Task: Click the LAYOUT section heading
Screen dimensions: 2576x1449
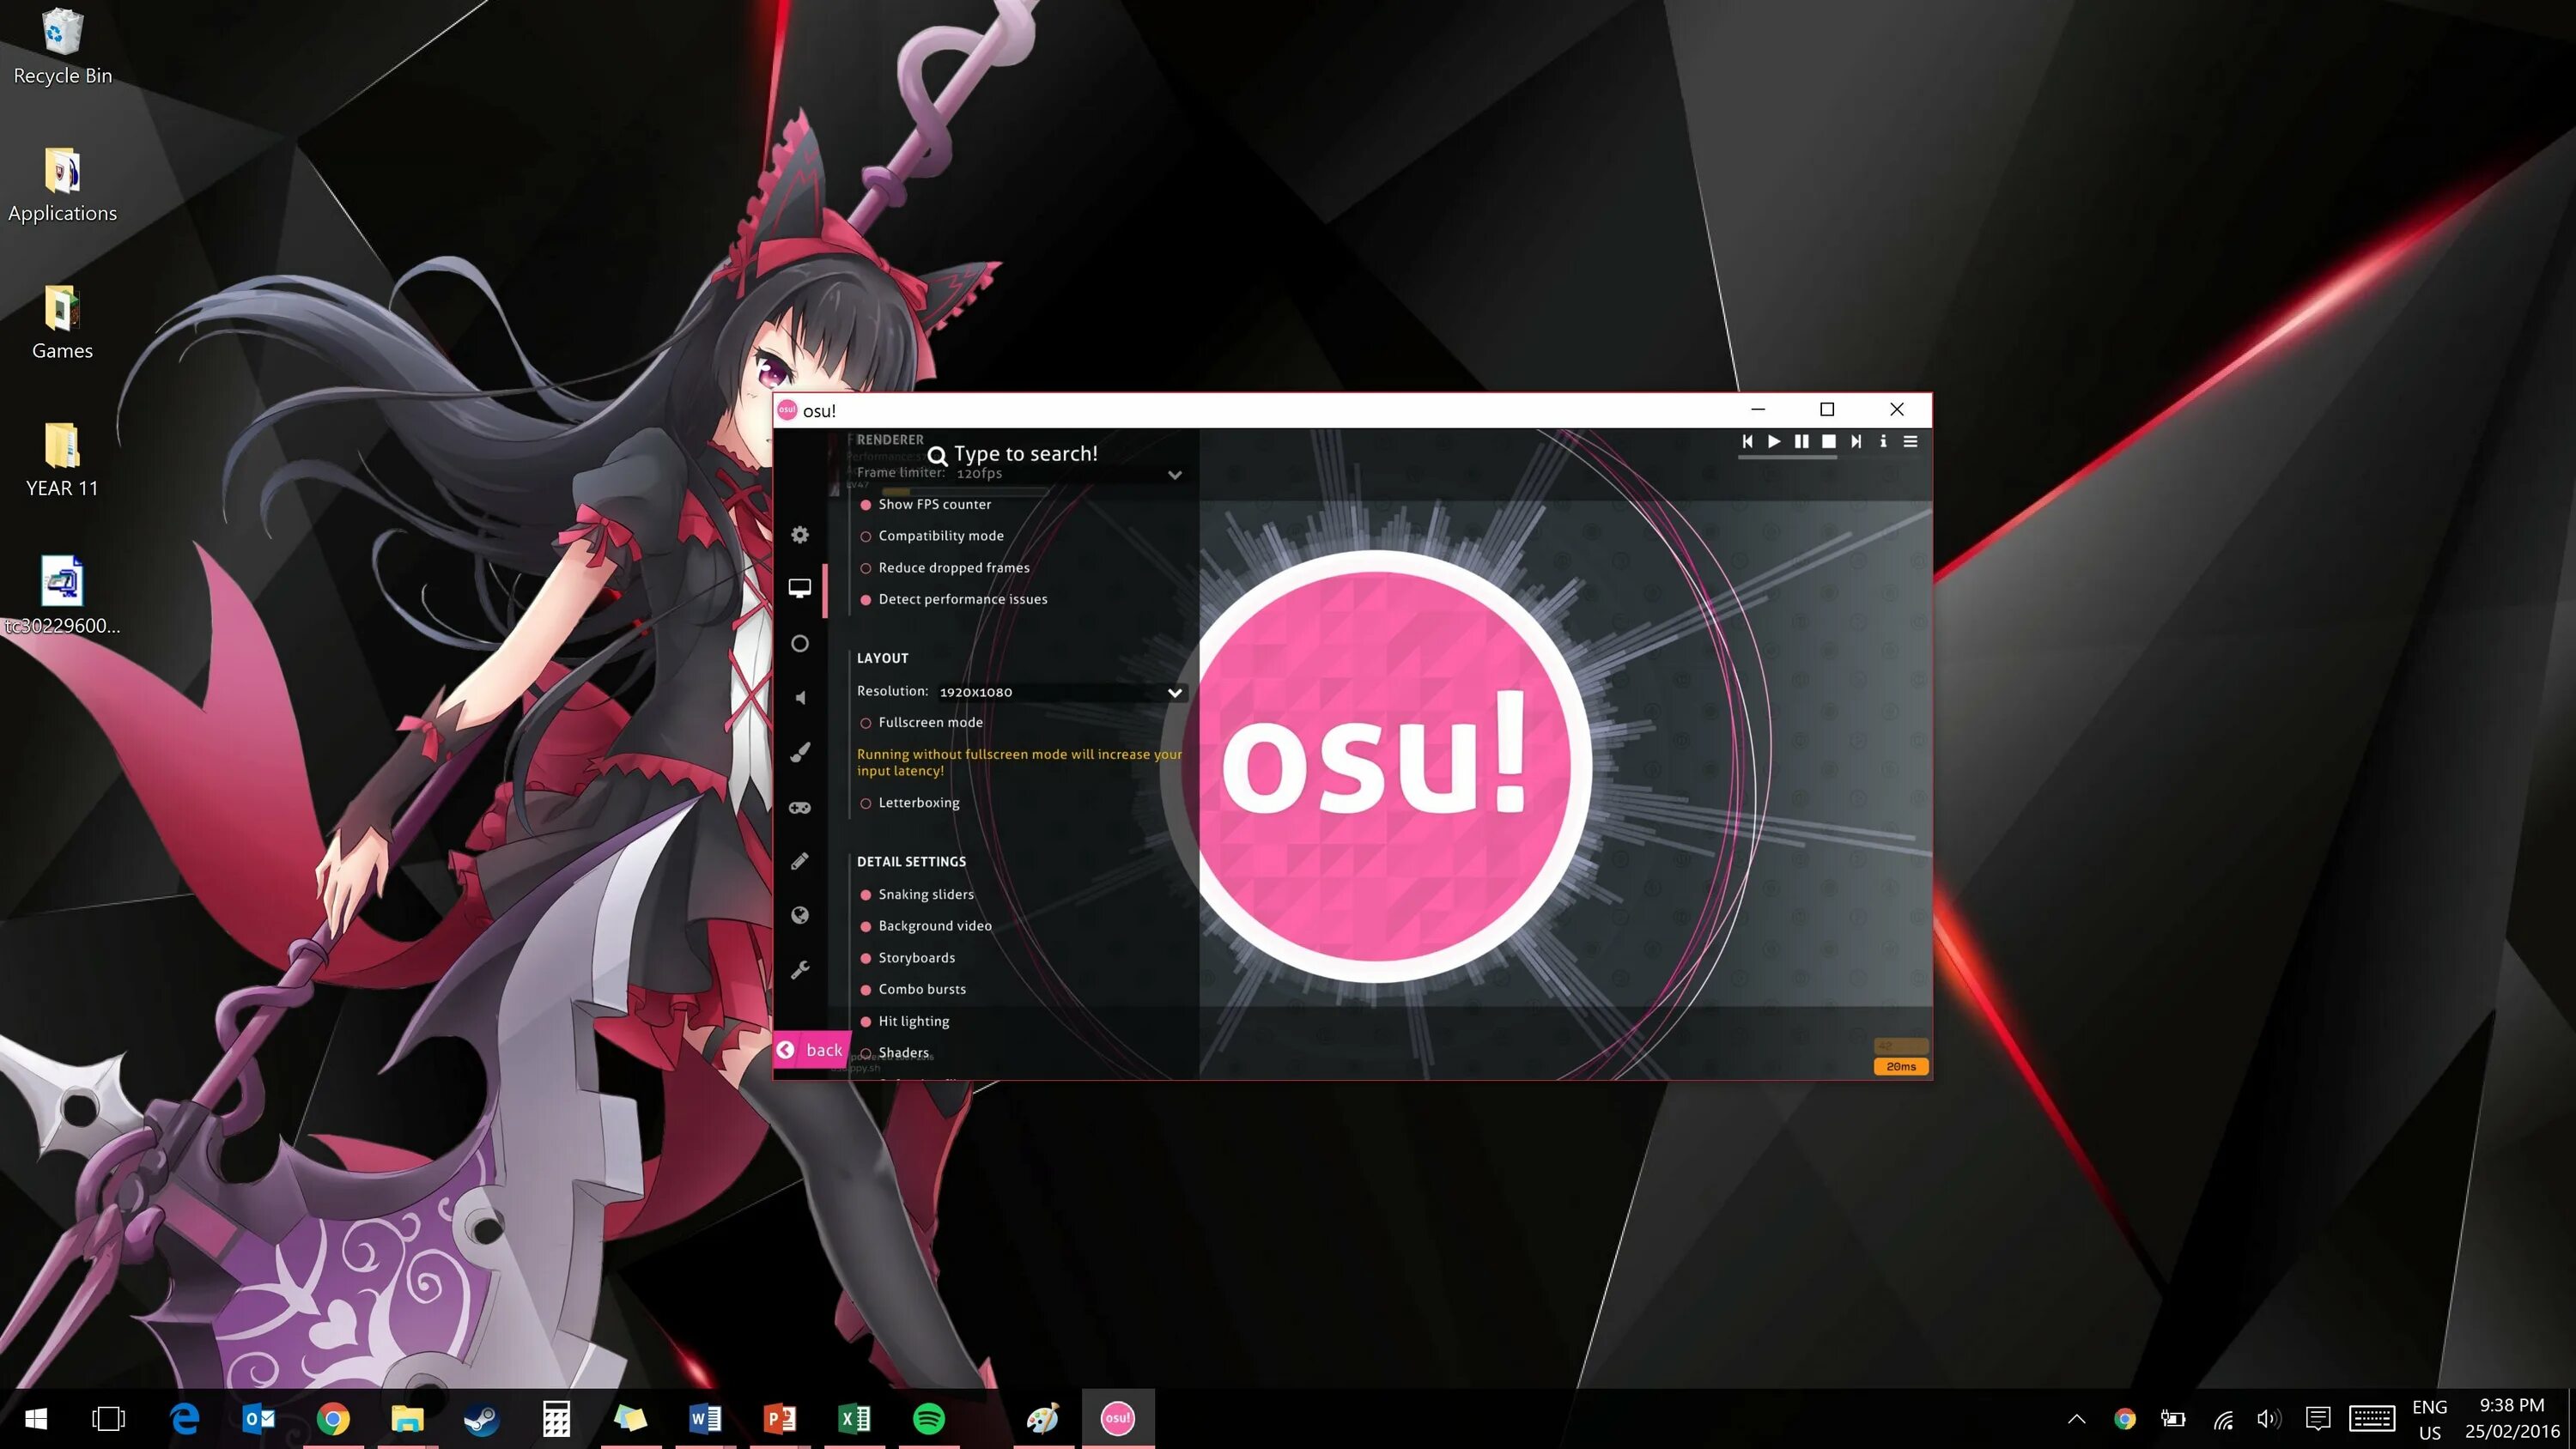Action: (x=882, y=658)
